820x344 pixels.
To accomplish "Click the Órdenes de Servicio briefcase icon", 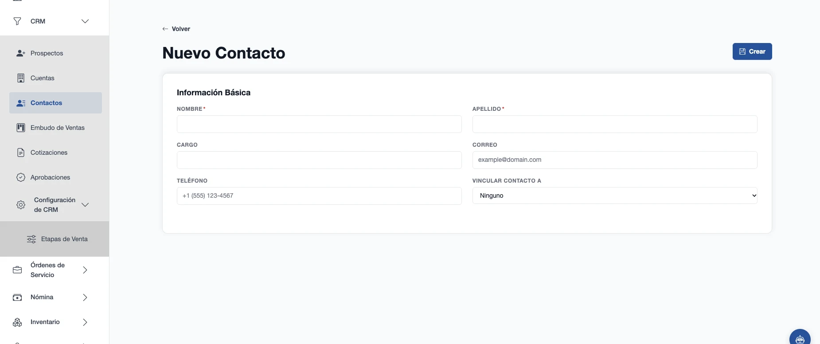I will tap(17, 270).
